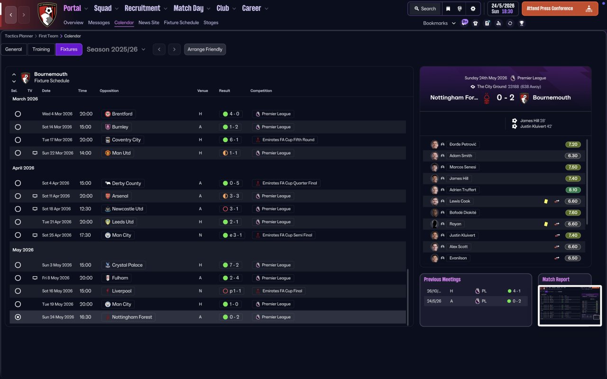Screen dimensions: 607x379
Task: Click Nottingham Forest crest in match header
Action: click(487, 98)
